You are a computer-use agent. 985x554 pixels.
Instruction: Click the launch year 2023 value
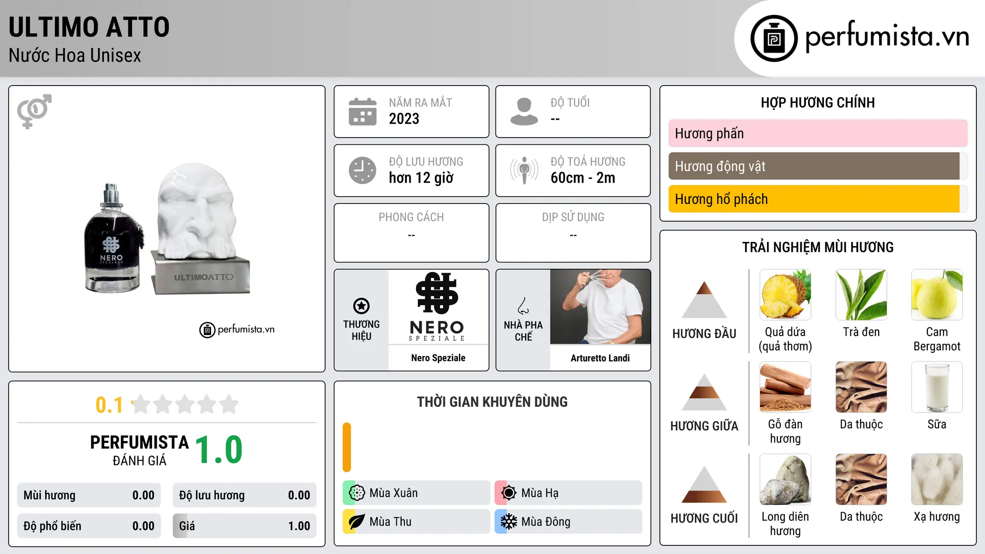click(x=404, y=119)
